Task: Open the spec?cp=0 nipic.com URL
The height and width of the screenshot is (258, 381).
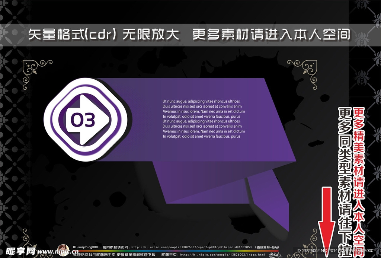Action: tap(192, 247)
